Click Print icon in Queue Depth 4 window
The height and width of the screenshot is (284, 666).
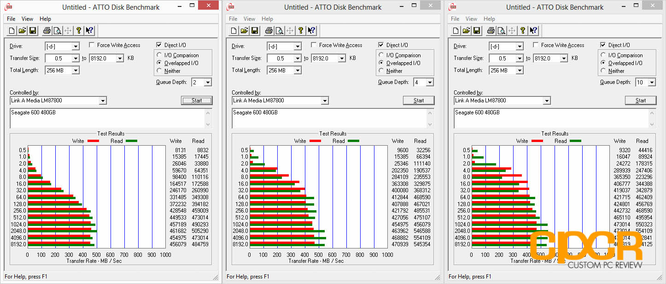coord(269,31)
